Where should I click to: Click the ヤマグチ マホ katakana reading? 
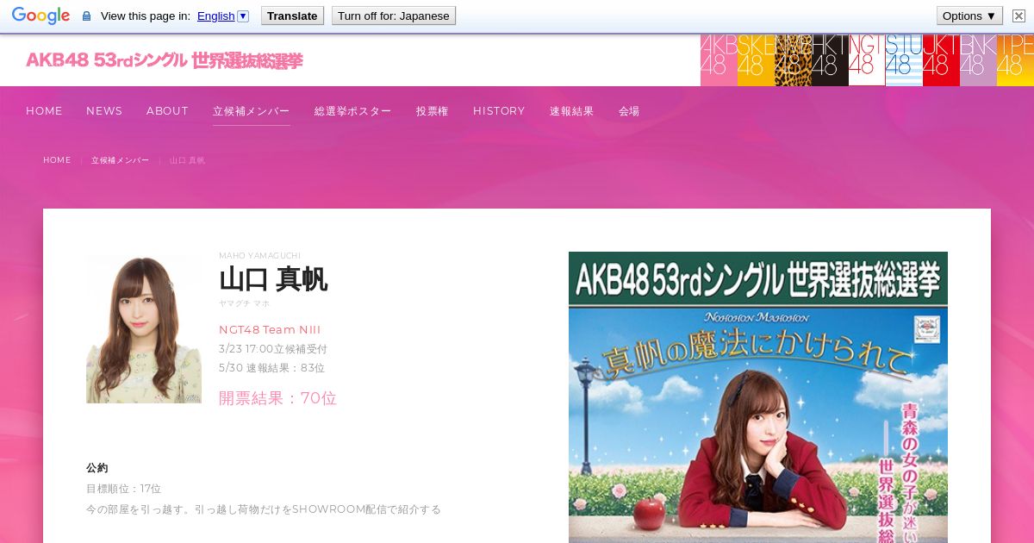(244, 303)
